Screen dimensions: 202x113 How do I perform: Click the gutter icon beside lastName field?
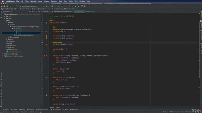click(46, 38)
